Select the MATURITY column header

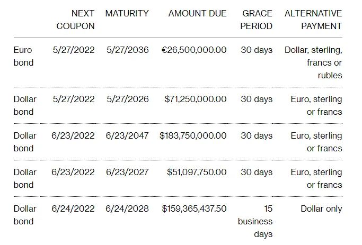pos(127,13)
